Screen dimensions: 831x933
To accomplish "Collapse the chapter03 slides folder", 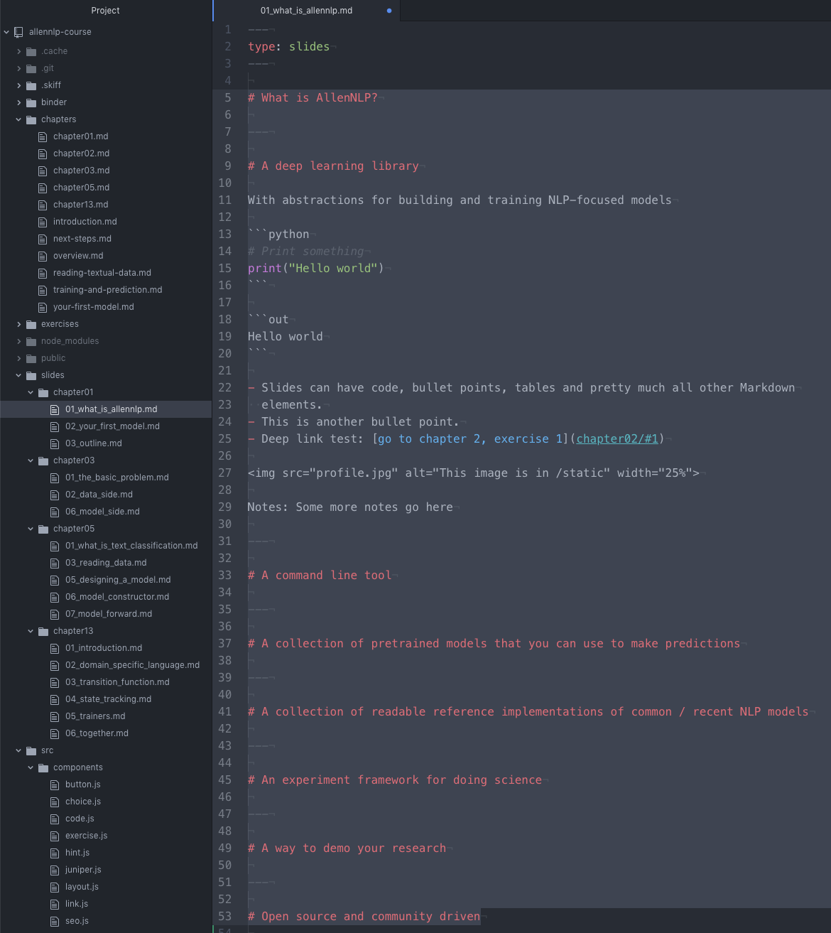I will pyautogui.click(x=31, y=460).
